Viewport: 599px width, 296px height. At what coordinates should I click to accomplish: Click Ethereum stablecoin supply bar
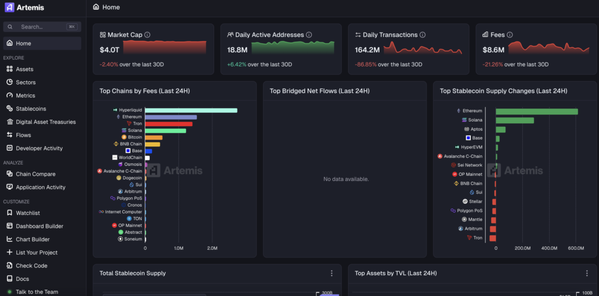coord(537,112)
